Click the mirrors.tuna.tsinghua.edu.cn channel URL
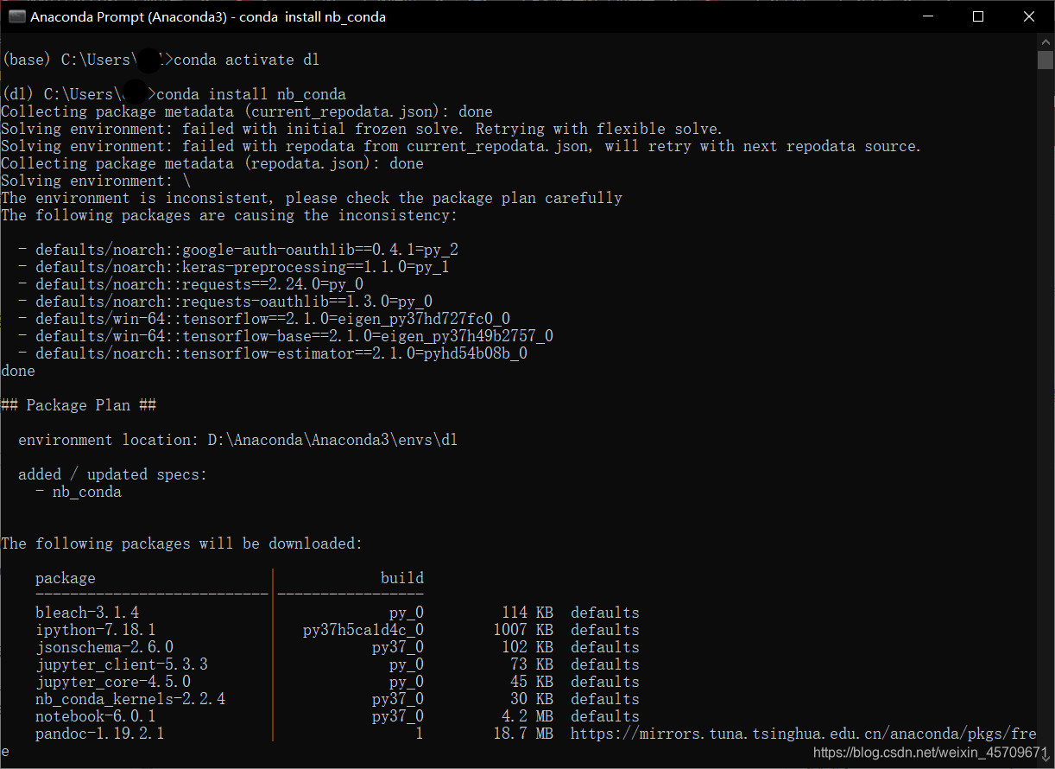1055x769 pixels. click(x=804, y=734)
